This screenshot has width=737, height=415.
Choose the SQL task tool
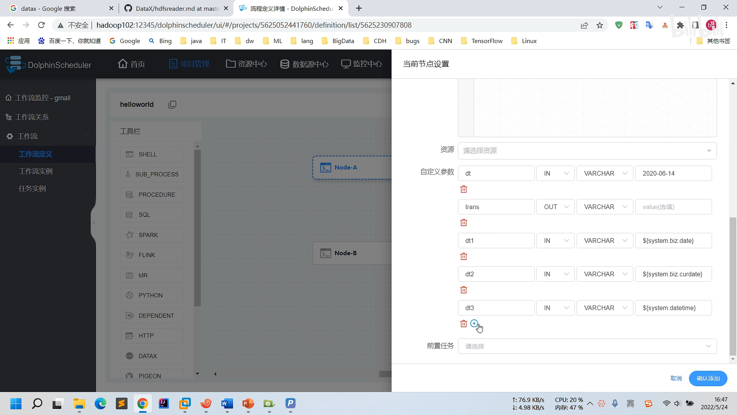click(x=152, y=214)
